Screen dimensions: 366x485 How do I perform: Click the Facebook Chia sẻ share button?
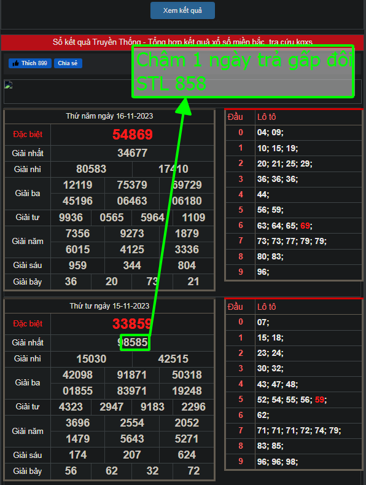point(68,63)
